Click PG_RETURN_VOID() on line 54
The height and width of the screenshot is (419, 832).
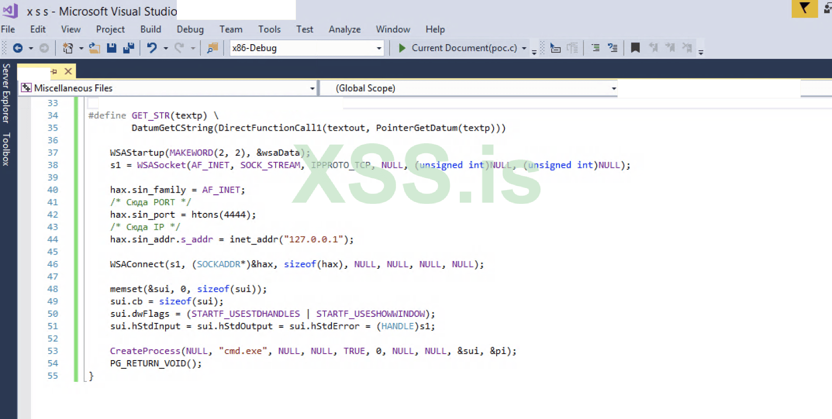(153, 364)
